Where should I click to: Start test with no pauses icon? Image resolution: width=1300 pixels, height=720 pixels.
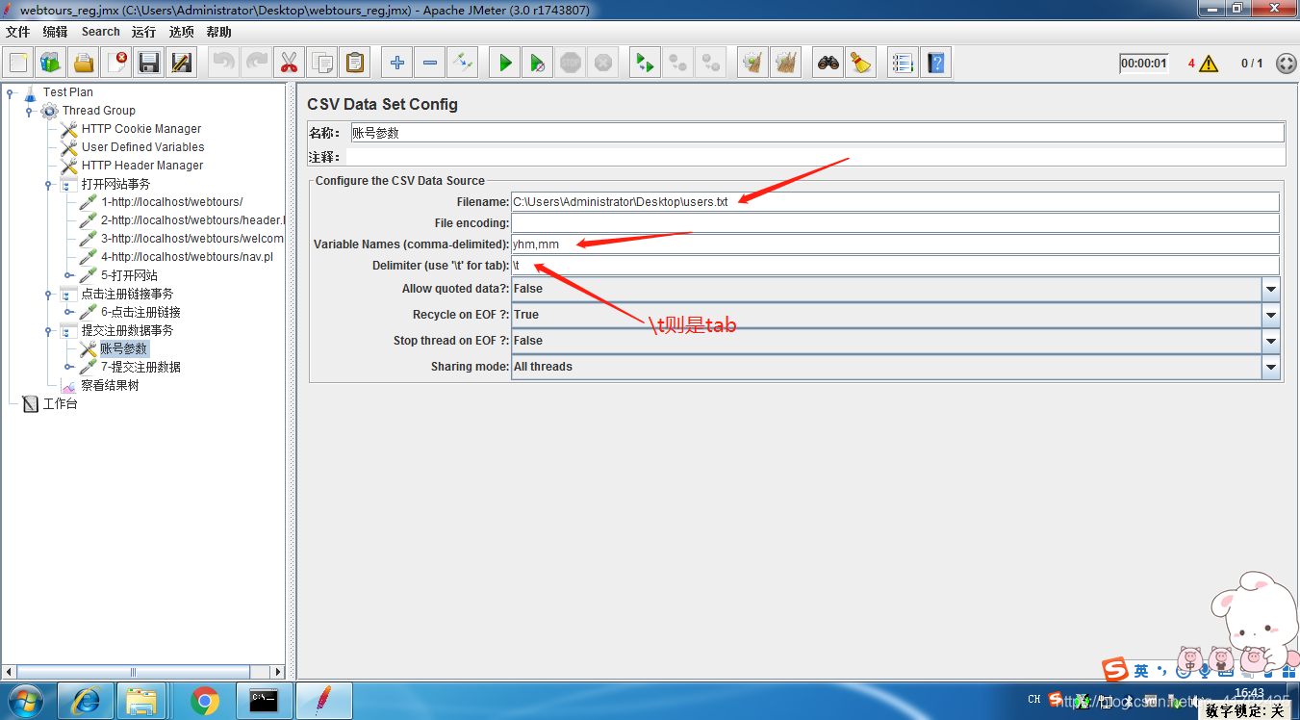pos(538,64)
